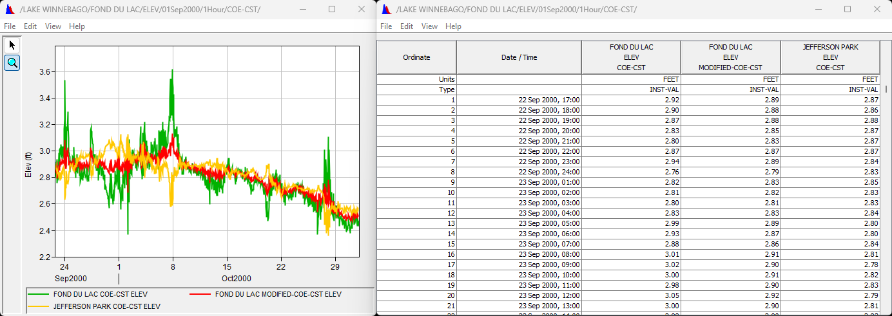The image size is (892, 316).
Task: Click the Sep2000 date axis label
Action: 71,279
